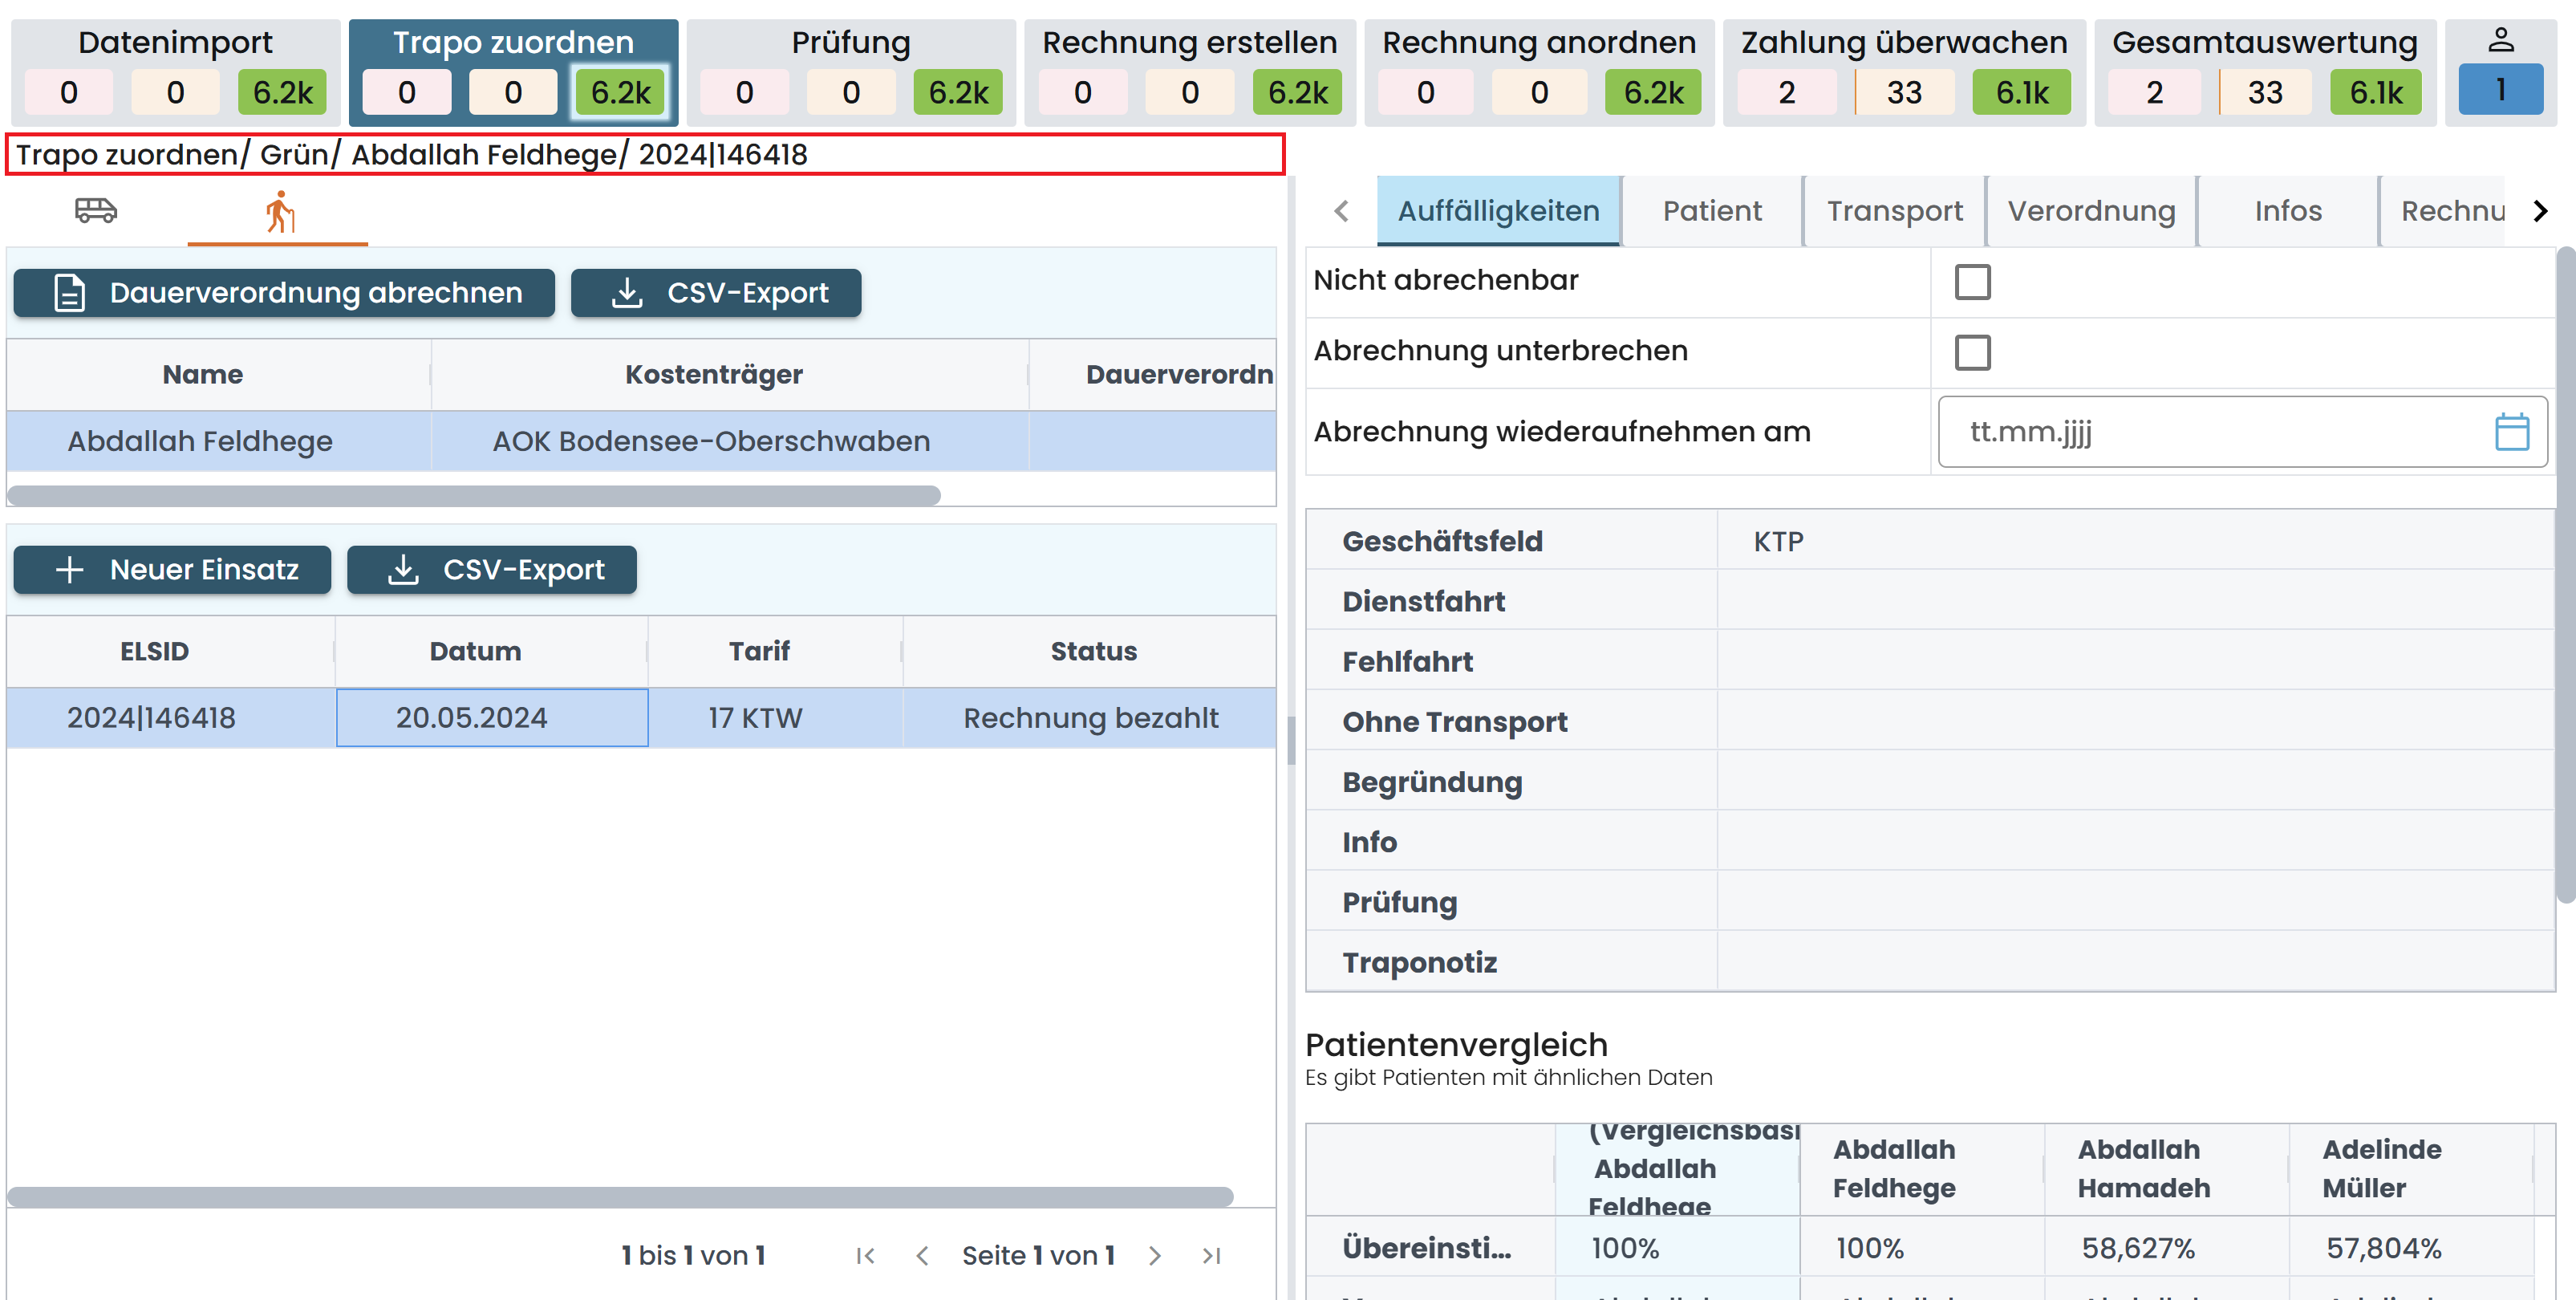The image size is (2576, 1300).
Task: Go to last page pagination icon
Action: point(1211,1256)
